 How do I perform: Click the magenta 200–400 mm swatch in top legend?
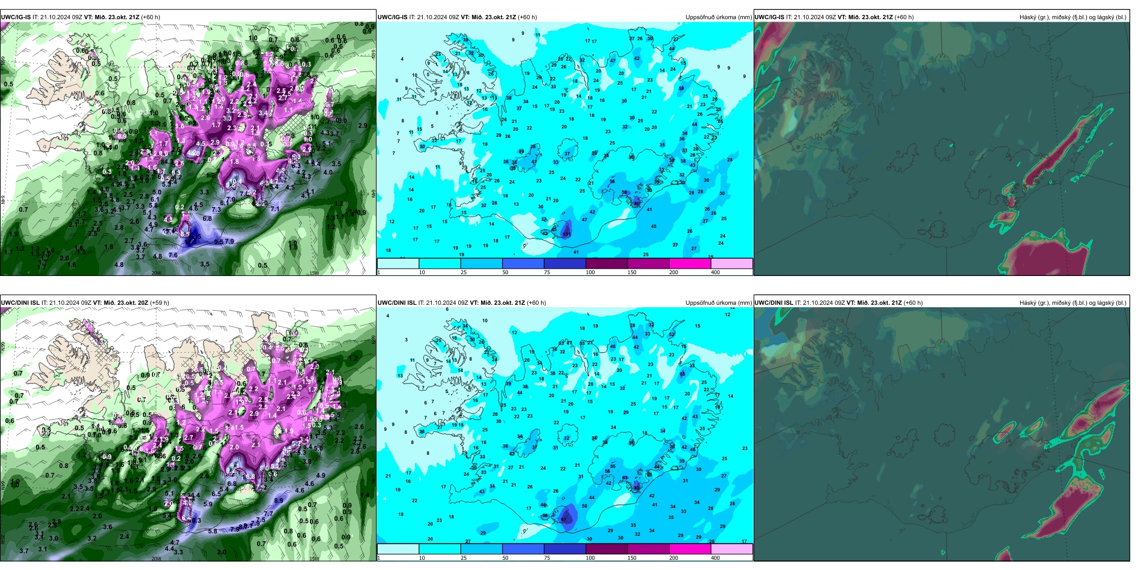tap(690, 263)
